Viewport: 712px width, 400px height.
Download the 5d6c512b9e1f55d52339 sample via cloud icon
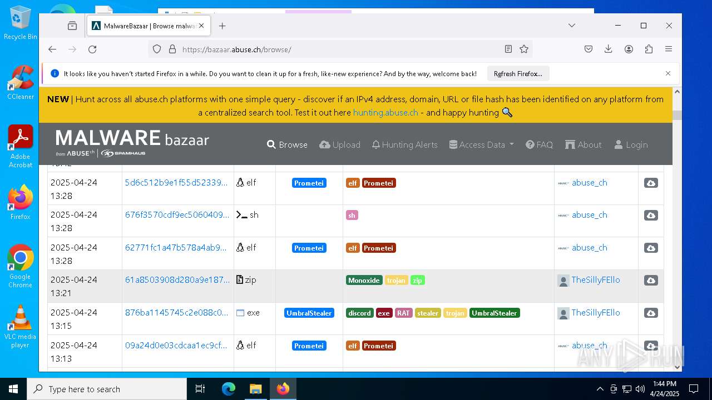651,183
